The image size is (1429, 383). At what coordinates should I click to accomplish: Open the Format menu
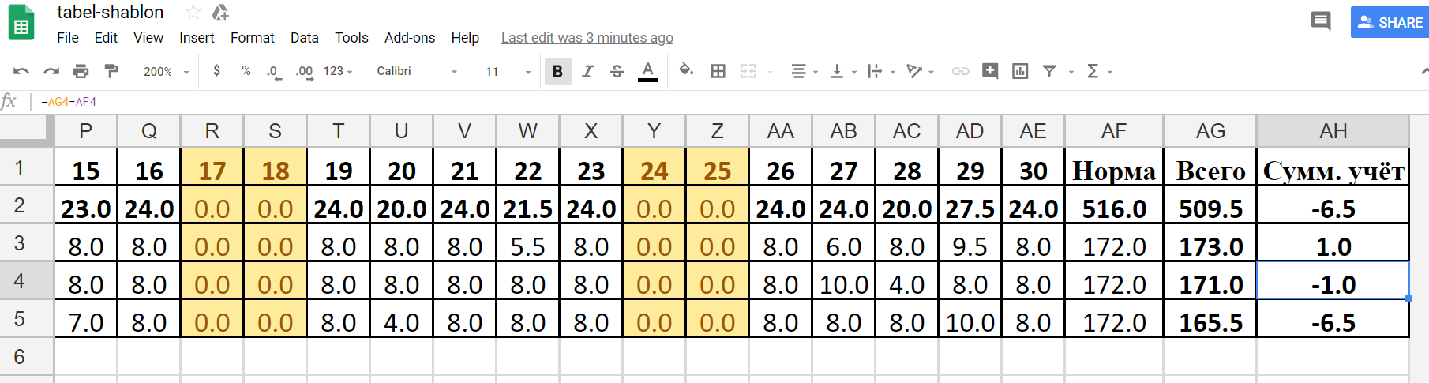click(x=252, y=38)
